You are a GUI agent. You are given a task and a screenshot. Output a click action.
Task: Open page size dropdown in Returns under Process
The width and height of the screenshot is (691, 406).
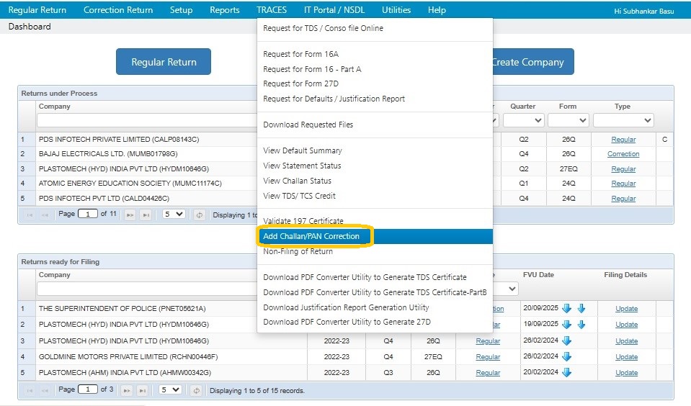173,215
